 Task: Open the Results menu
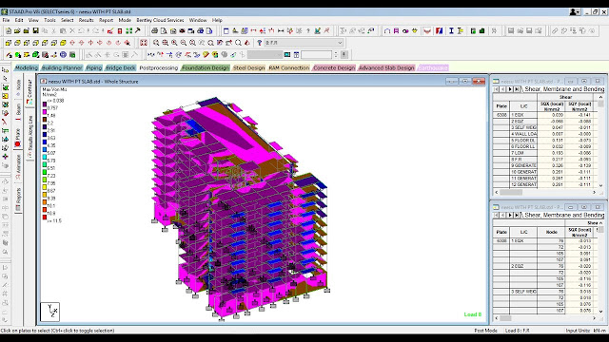point(86,20)
